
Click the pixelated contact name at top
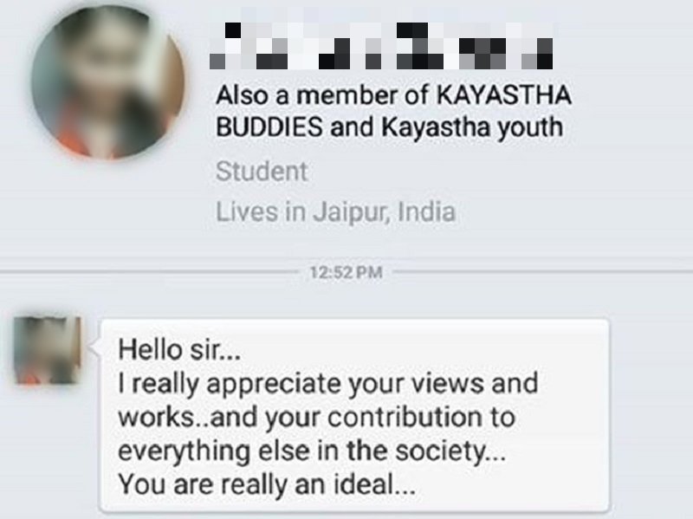381,47
